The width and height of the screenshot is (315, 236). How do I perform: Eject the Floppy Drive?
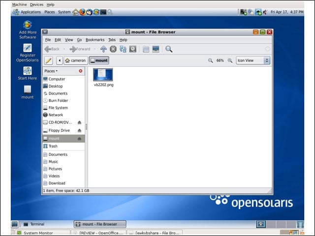point(79,130)
